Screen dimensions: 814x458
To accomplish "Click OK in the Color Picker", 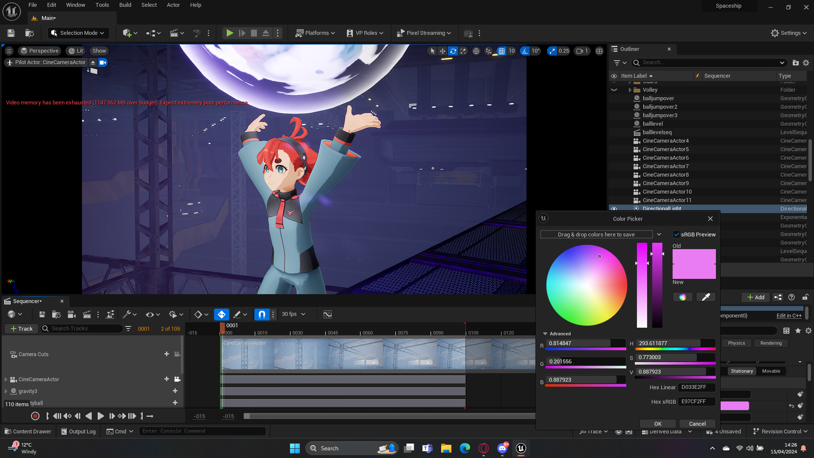I will [x=658, y=424].
